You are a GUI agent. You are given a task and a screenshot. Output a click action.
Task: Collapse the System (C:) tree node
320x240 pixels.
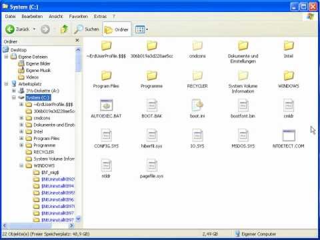14,97
